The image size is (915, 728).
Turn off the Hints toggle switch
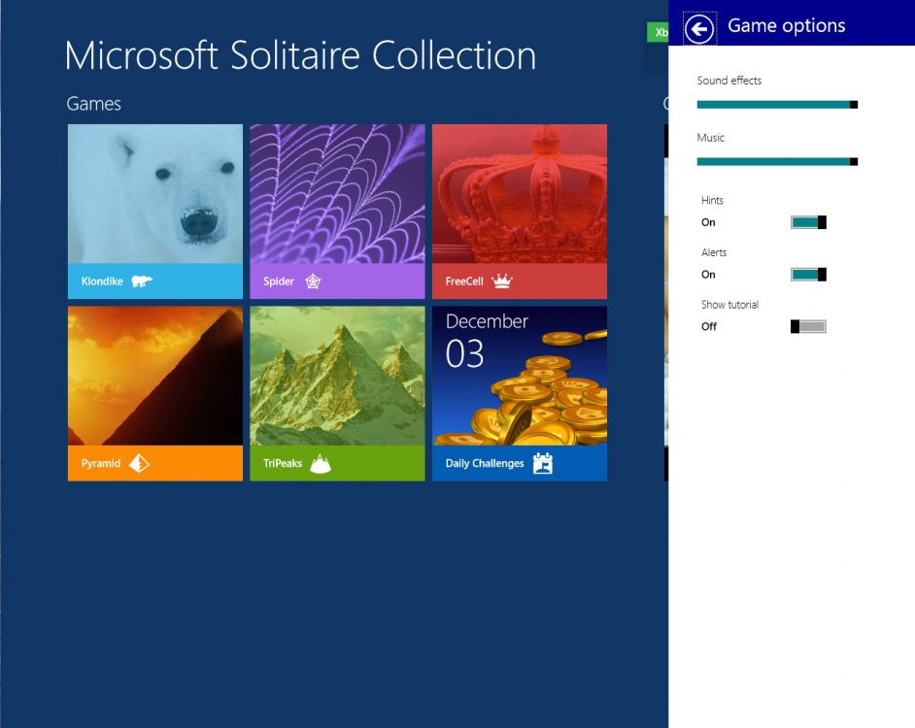[808, 222]
